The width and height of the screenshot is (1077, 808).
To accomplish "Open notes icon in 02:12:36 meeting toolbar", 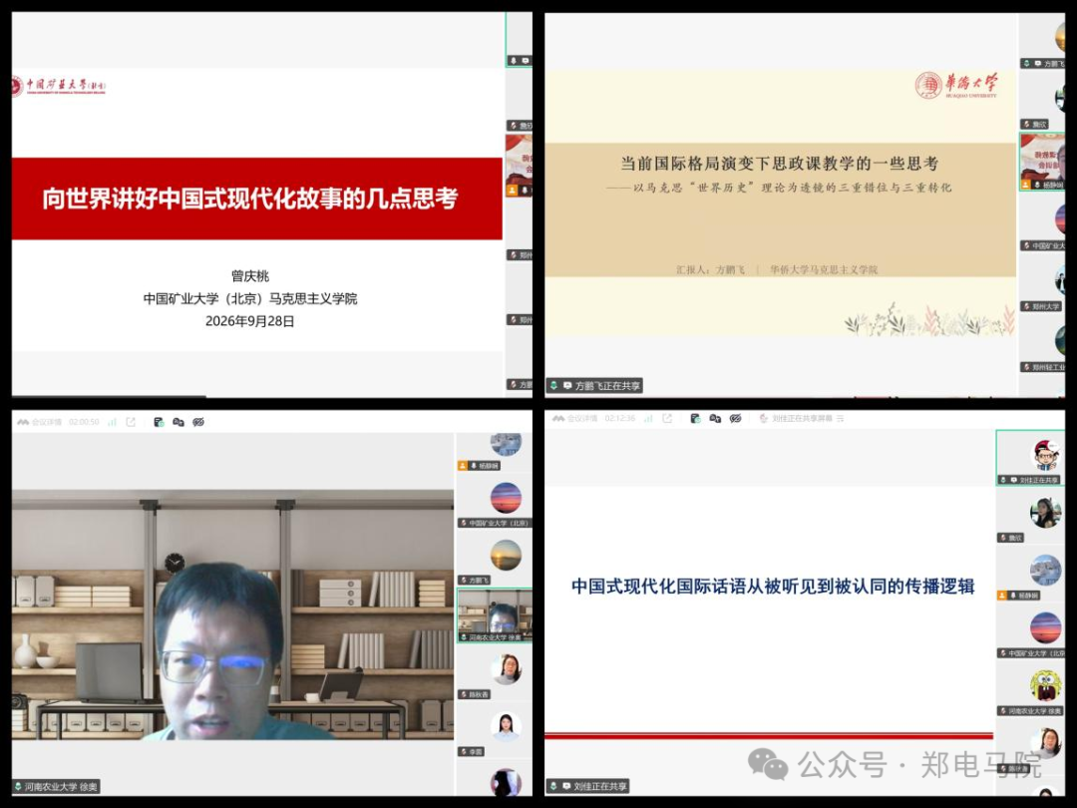I will [x=695, y=418].
